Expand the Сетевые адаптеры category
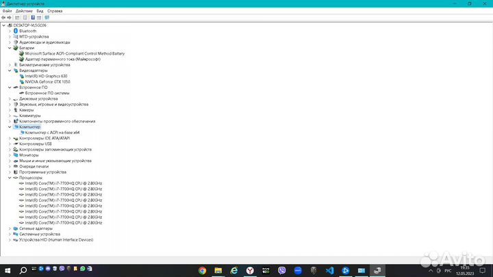Viewport: 493px width, 277px height. point(10,228)
